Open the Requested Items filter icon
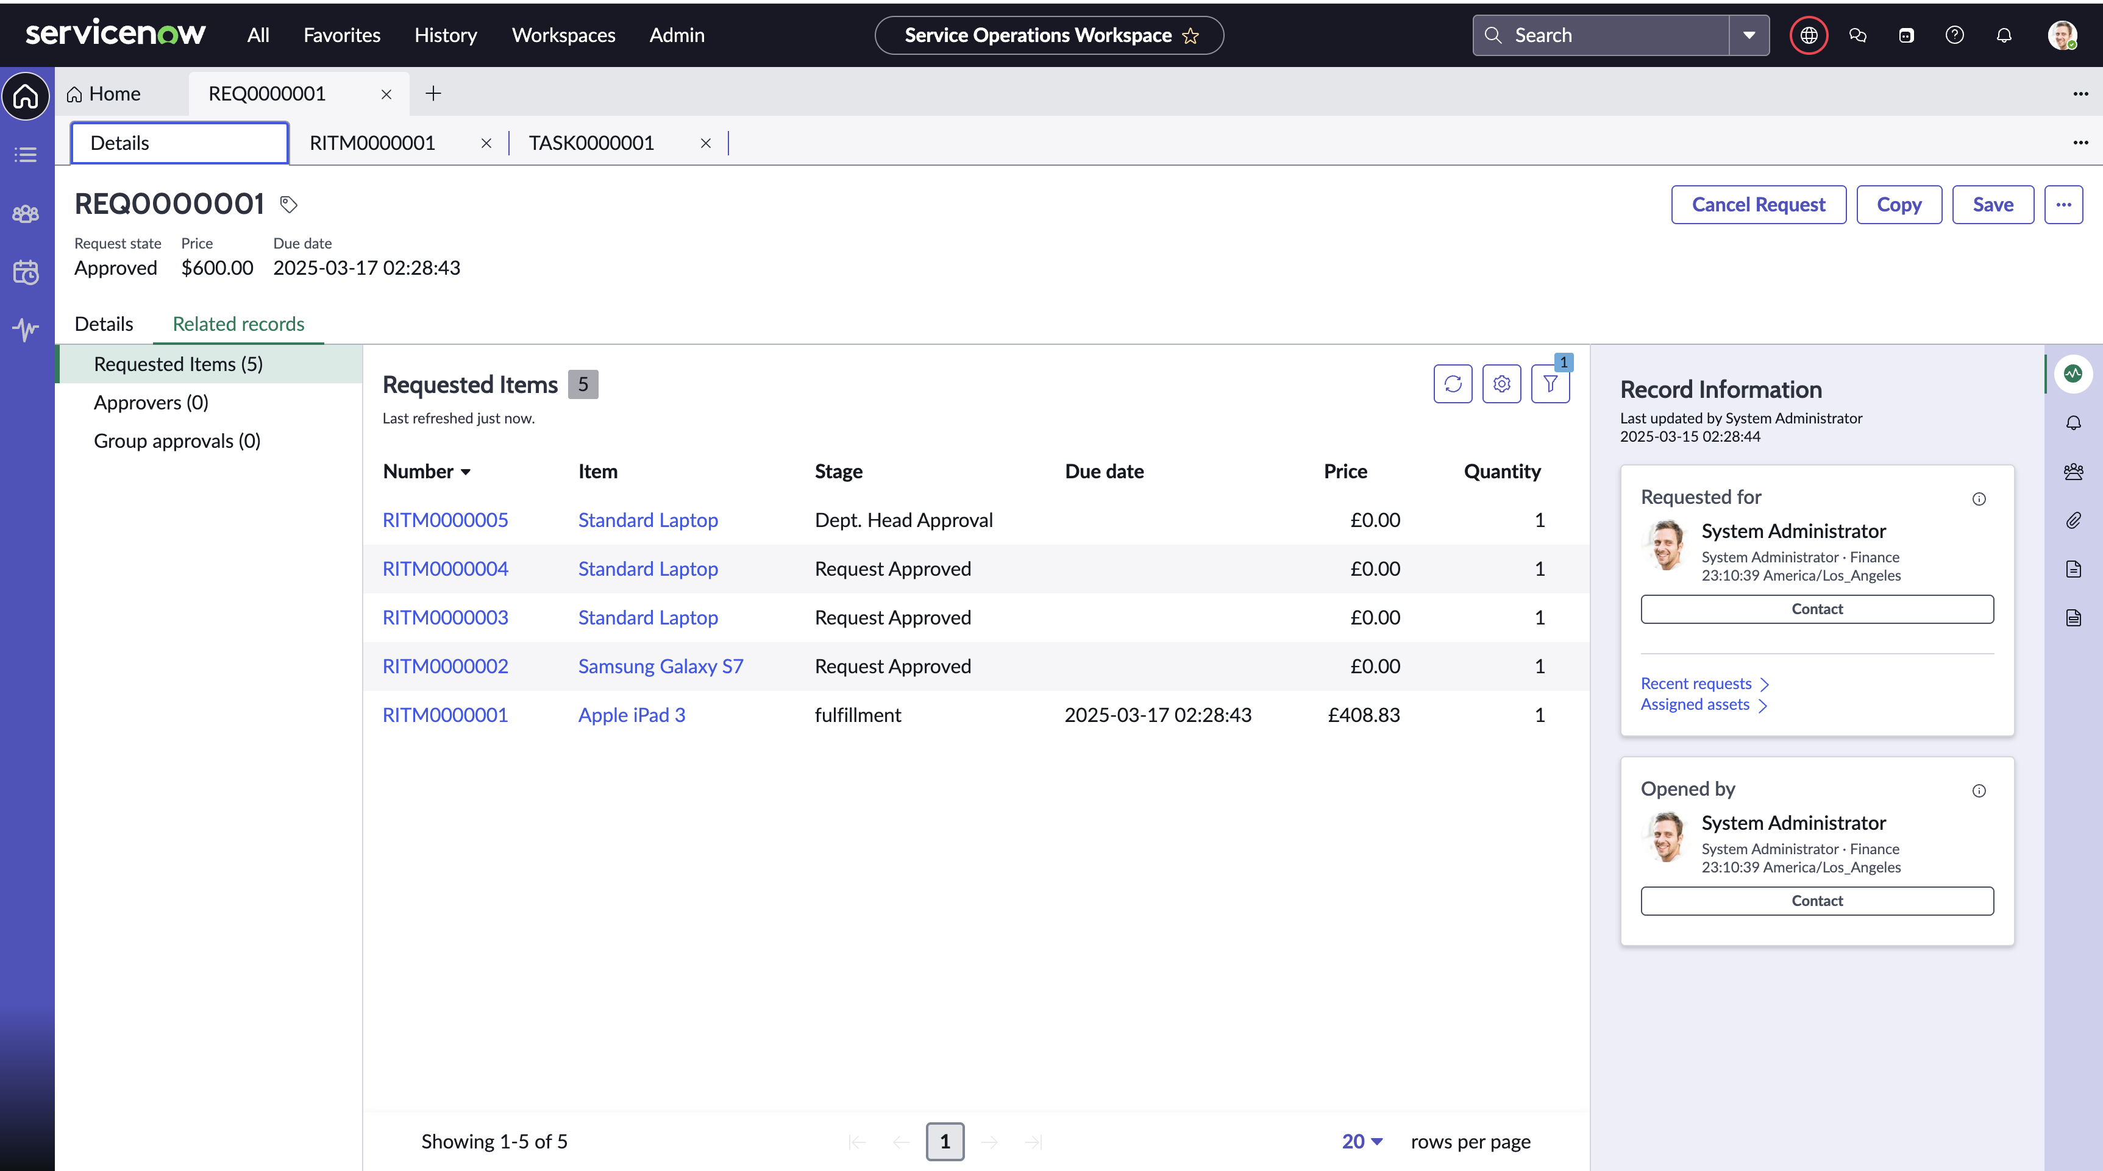 coord(1550,384)
